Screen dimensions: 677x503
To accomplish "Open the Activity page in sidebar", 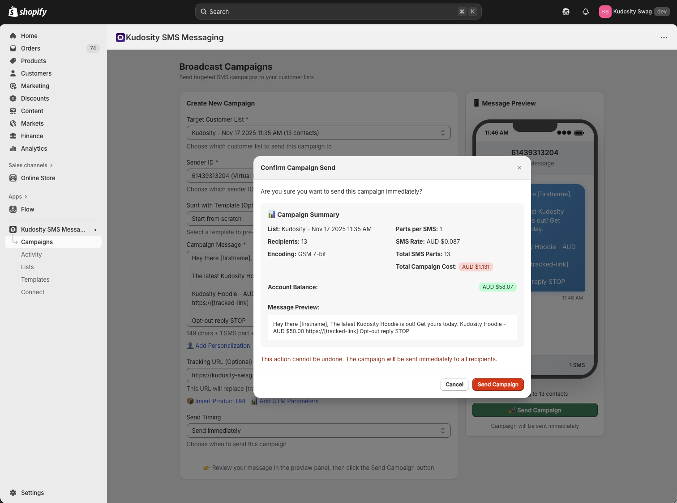I will (31, 254).
